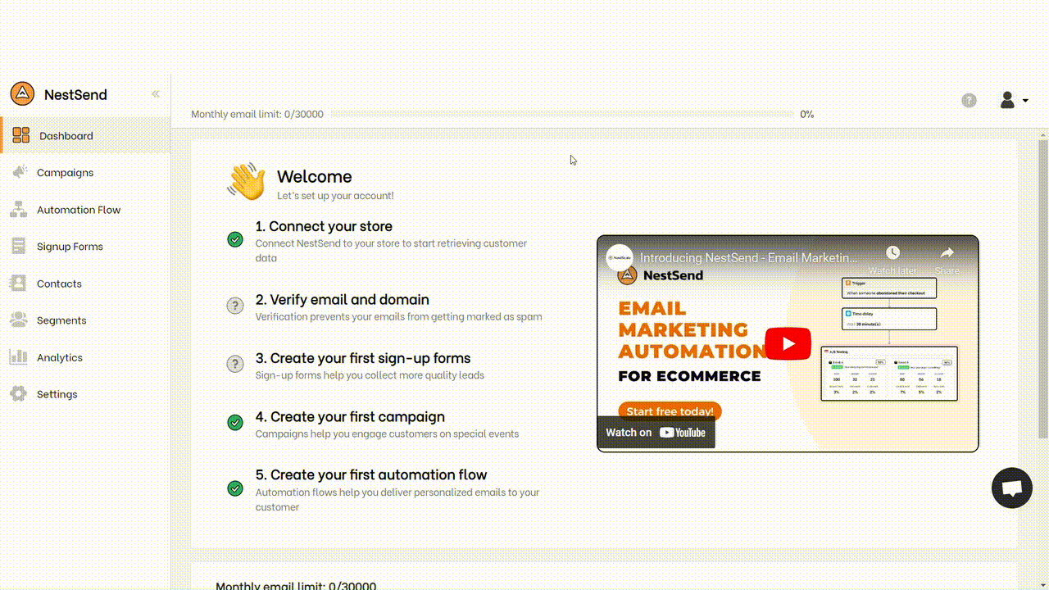Click the Analytics bar chart icon
Screen dimensions: 1049x590
[18, 356]
